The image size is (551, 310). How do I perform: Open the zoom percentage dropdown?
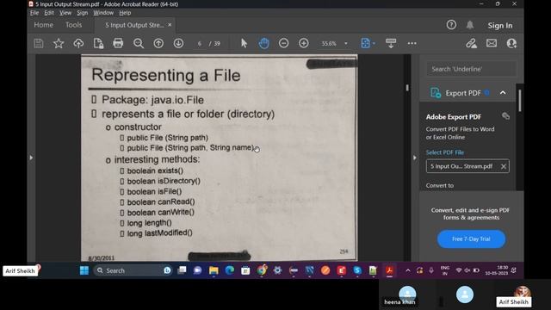coord(346,44)
